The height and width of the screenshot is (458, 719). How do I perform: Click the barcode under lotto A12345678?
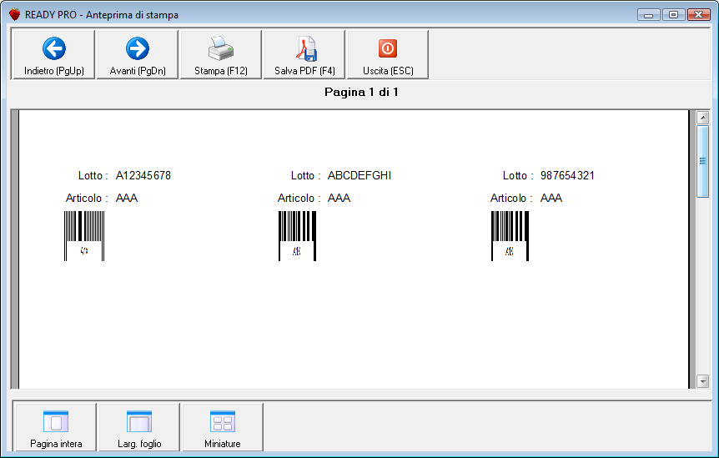point(84,236)
